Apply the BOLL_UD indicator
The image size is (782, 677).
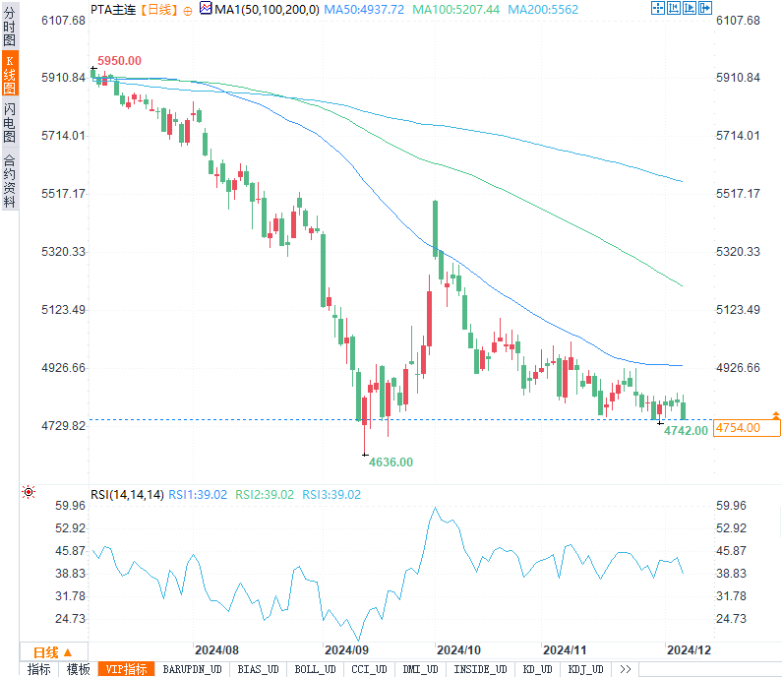click(314, 669)
